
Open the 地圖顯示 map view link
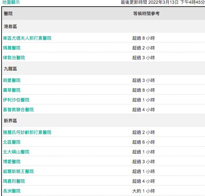[11, 2]
